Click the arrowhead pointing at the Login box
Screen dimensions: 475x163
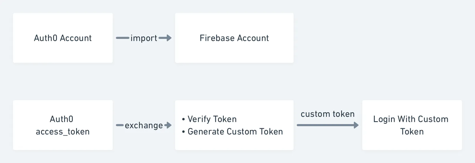[356, 125]
